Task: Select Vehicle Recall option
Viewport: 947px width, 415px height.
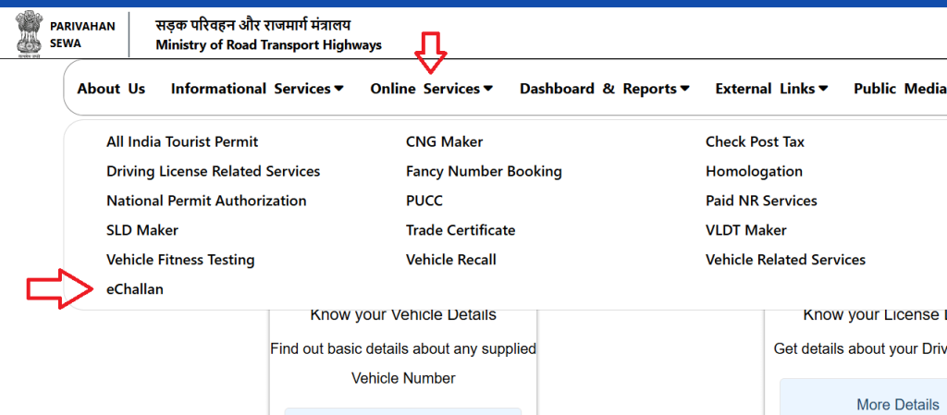Action: 451,260
